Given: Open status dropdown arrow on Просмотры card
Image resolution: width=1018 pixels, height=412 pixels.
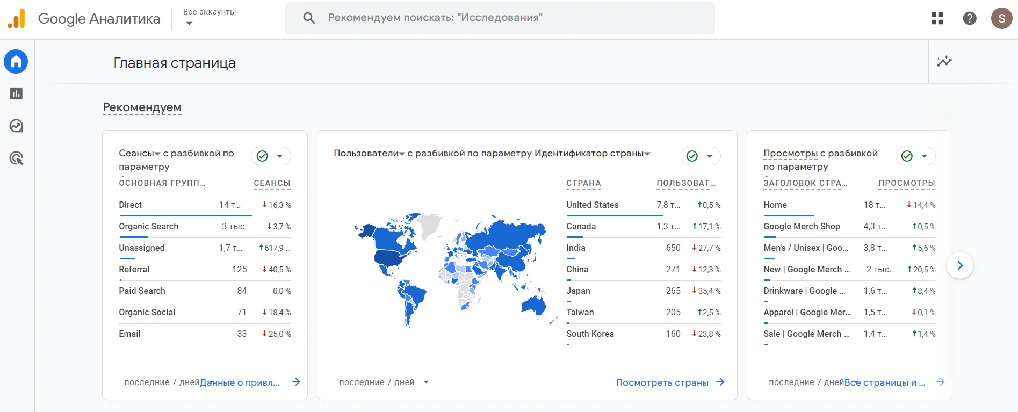Looking at the screenshot, I should [925, 156].
